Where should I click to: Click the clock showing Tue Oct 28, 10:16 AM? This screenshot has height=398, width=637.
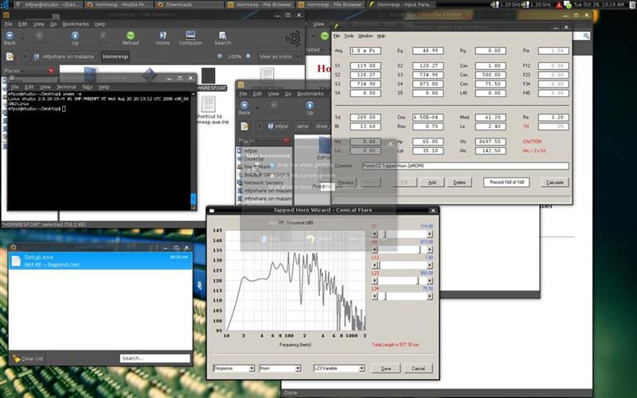(x=599, y=5)
